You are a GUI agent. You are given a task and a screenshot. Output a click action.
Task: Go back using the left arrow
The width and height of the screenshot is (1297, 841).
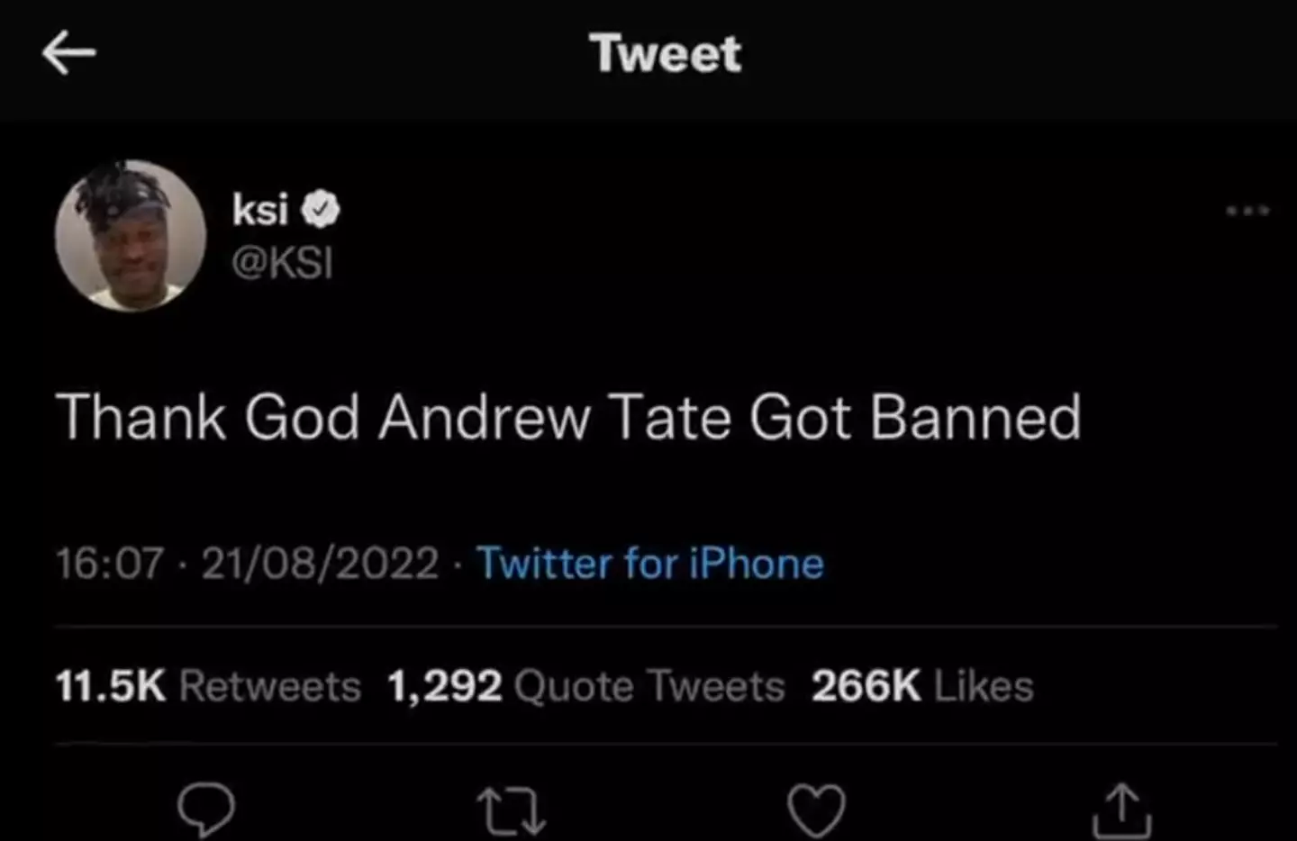pos(68,53)
